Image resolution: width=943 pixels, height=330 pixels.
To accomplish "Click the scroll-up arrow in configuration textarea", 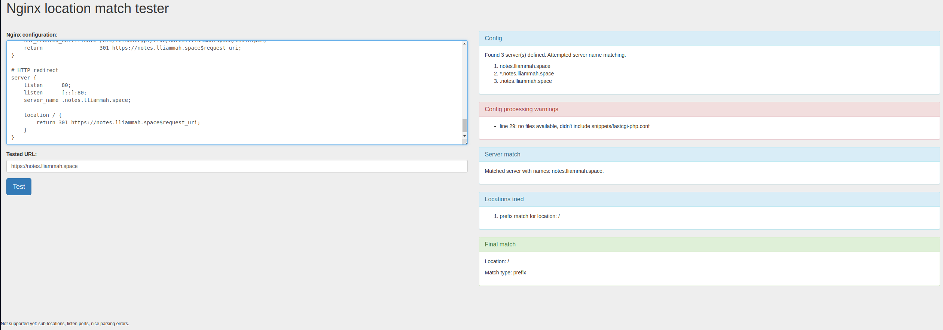I will click(464, 44).
